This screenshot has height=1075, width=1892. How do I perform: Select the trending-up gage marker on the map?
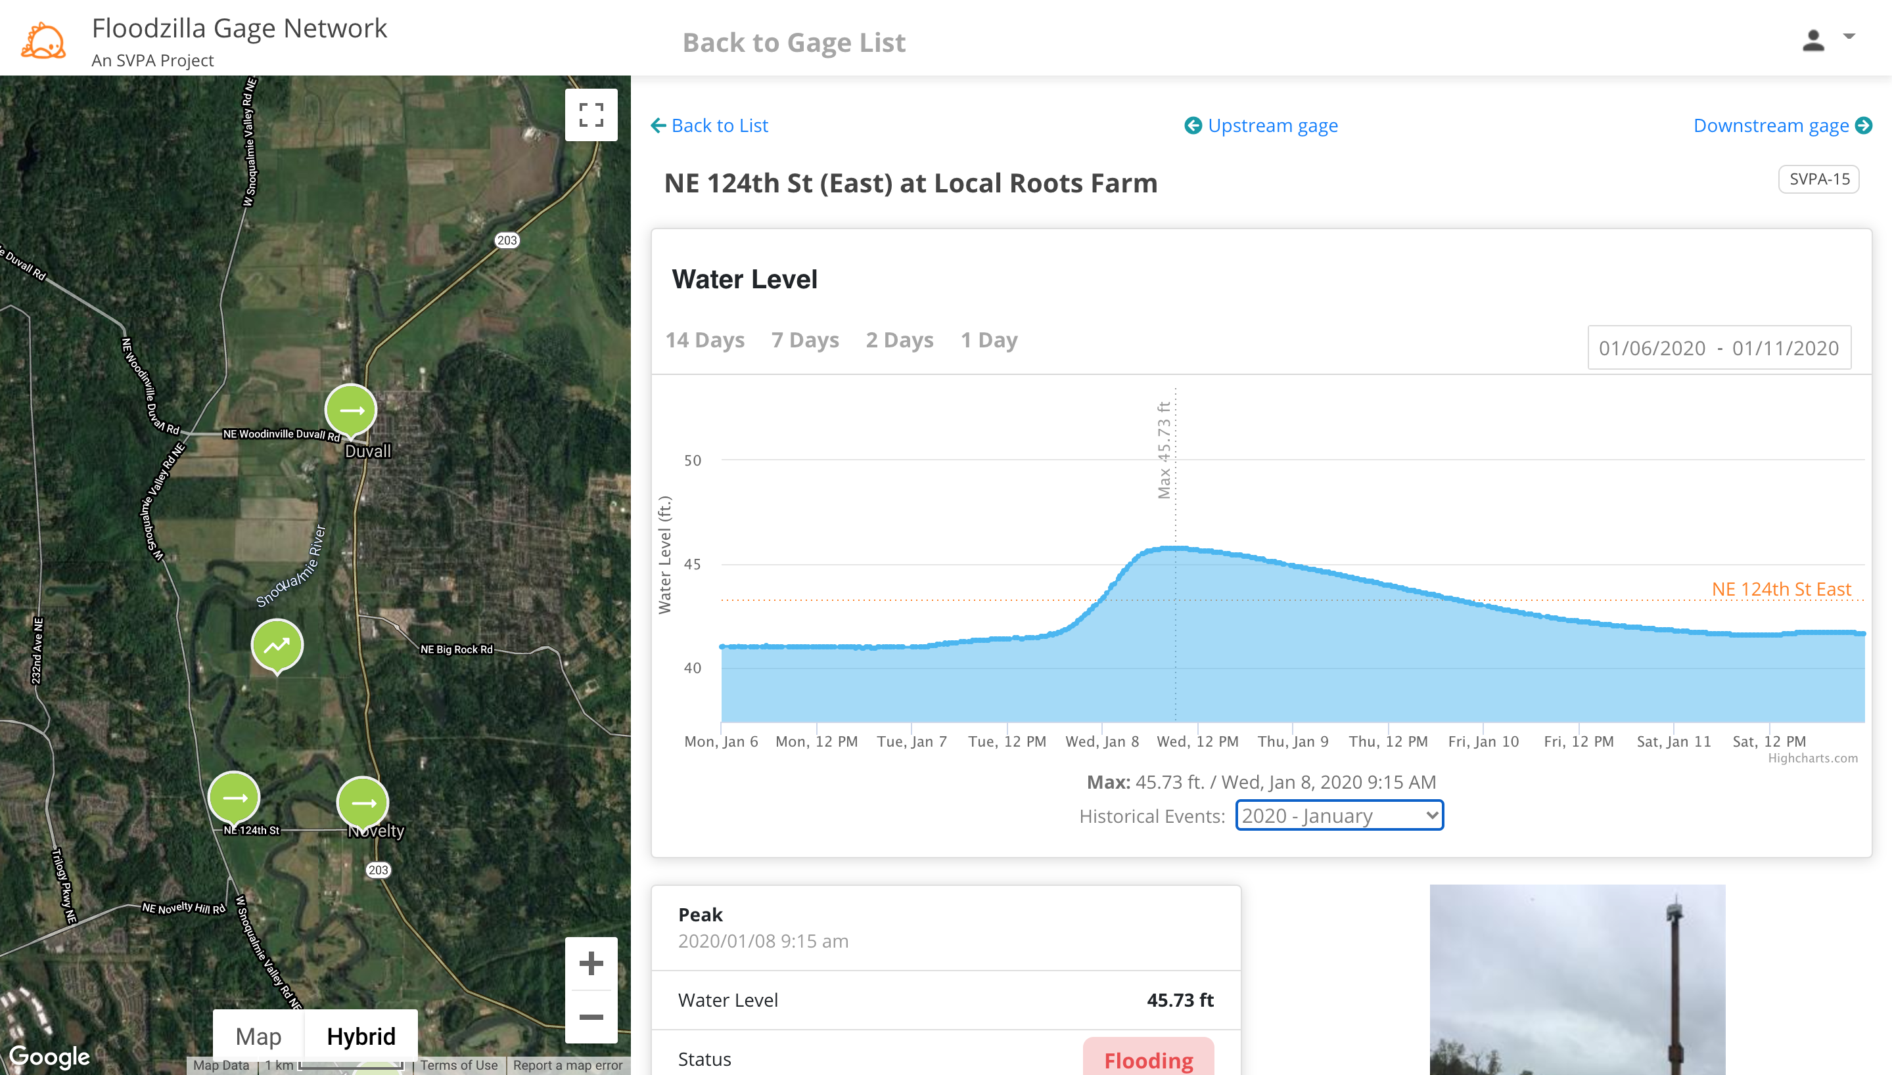coord(277,647)
